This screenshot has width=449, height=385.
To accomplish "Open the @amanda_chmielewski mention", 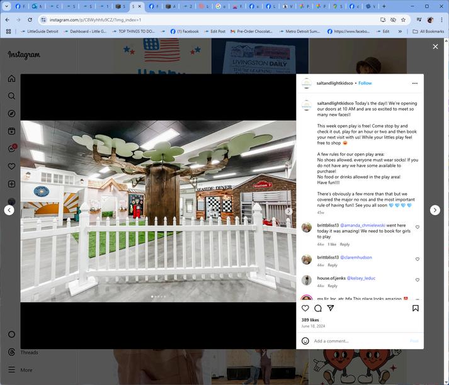I will (x=363, y=225).
